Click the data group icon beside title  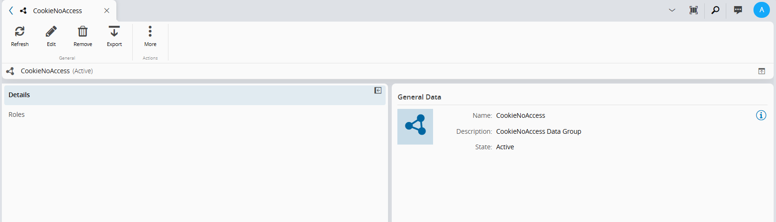pyautogui.click(x=10, y=71)
